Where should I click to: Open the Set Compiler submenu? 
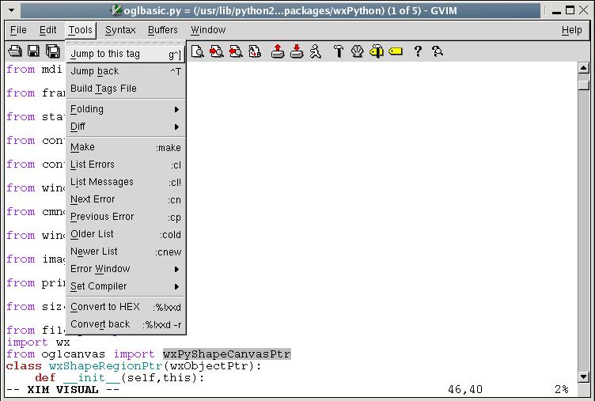[125, 286]
